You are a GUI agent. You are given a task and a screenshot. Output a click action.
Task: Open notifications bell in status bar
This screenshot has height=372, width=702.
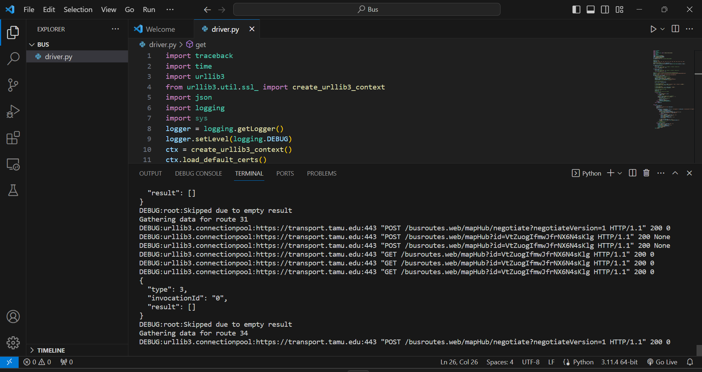click(690, 362)
